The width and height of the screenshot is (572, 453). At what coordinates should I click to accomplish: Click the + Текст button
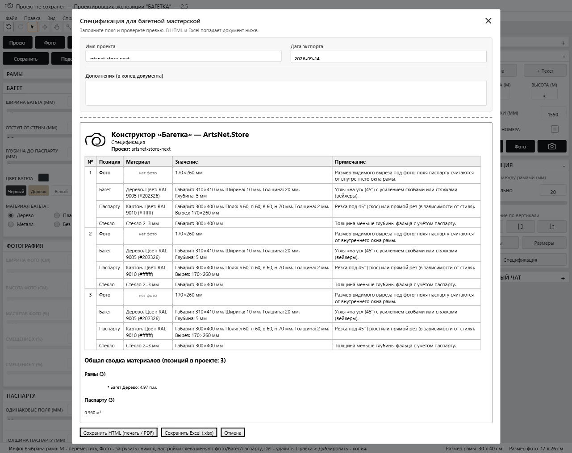(x=545, y=71)
